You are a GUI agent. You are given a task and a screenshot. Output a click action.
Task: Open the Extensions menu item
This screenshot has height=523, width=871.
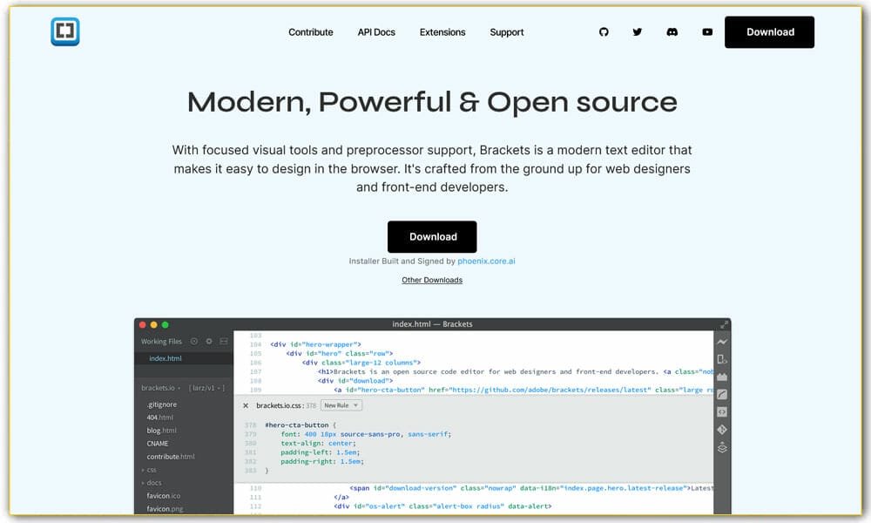coord(442,32)
